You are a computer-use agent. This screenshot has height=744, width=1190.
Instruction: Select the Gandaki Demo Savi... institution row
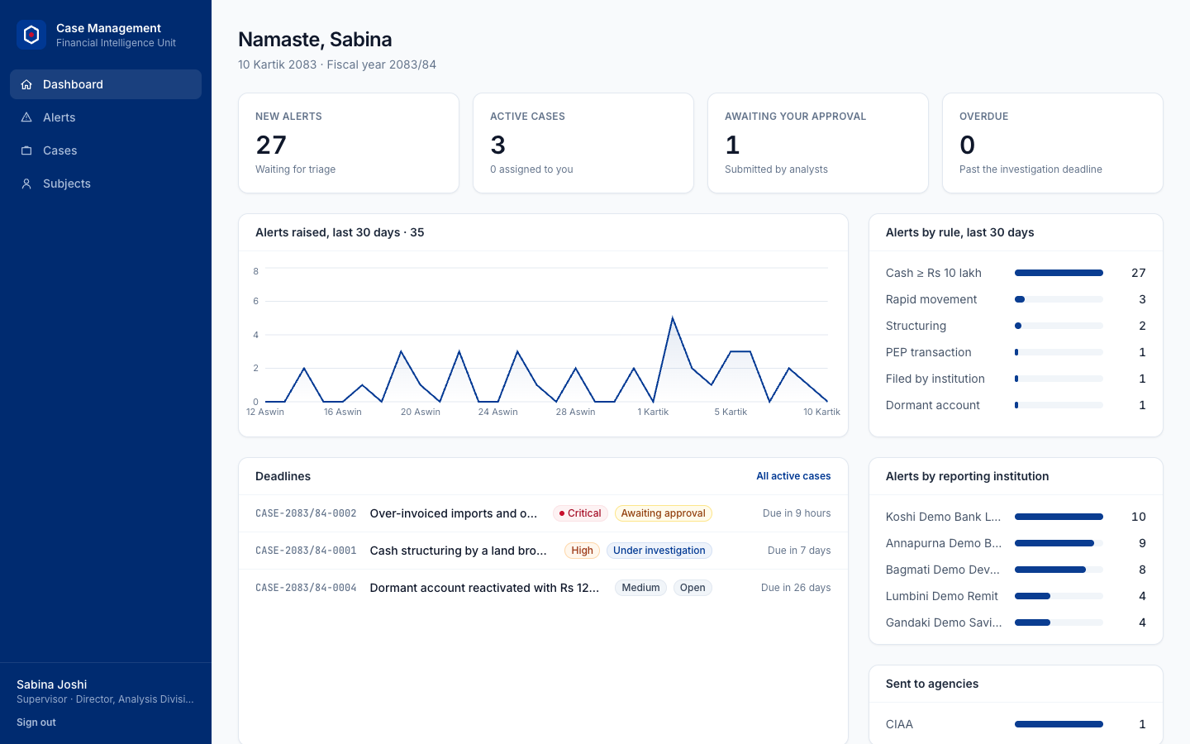point(1016,622)
